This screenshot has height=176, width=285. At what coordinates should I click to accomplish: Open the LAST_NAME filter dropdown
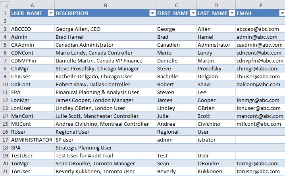(231, 13)
